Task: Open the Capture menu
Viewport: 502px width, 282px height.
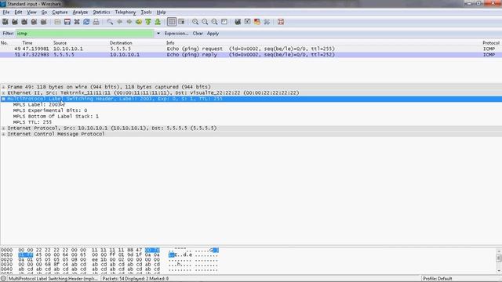Action: coord(60,13)
